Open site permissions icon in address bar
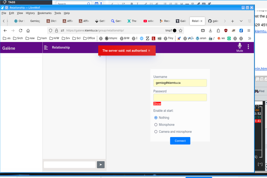This screenshot has width=267, height=178. point(62,31)
